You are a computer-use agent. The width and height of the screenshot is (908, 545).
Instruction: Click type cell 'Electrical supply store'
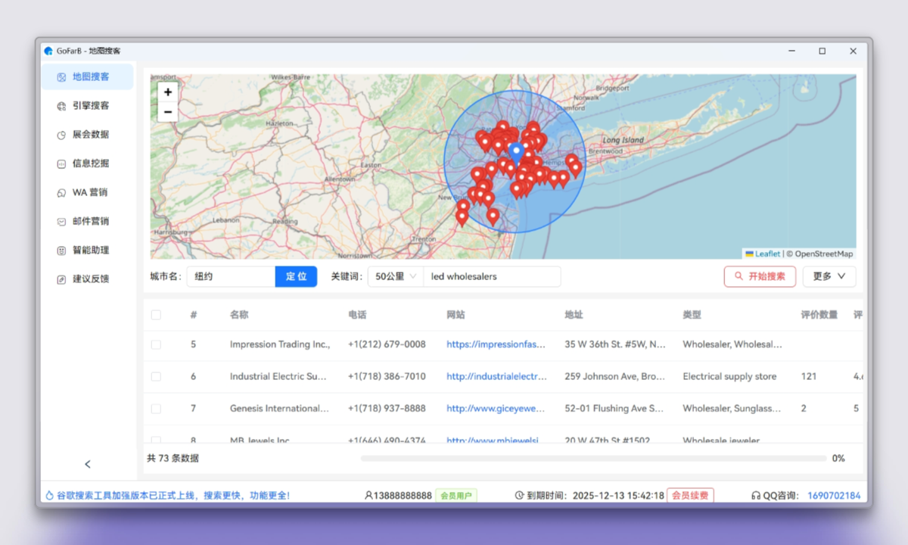click(729, 376)
